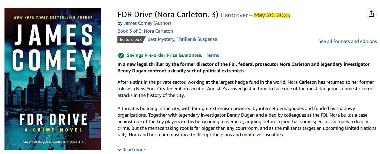
Task: Open James Comey's author page
Action: click(138, 23)
